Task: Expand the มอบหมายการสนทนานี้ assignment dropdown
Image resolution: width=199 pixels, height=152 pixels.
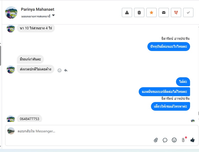Action: click(53, 16)
